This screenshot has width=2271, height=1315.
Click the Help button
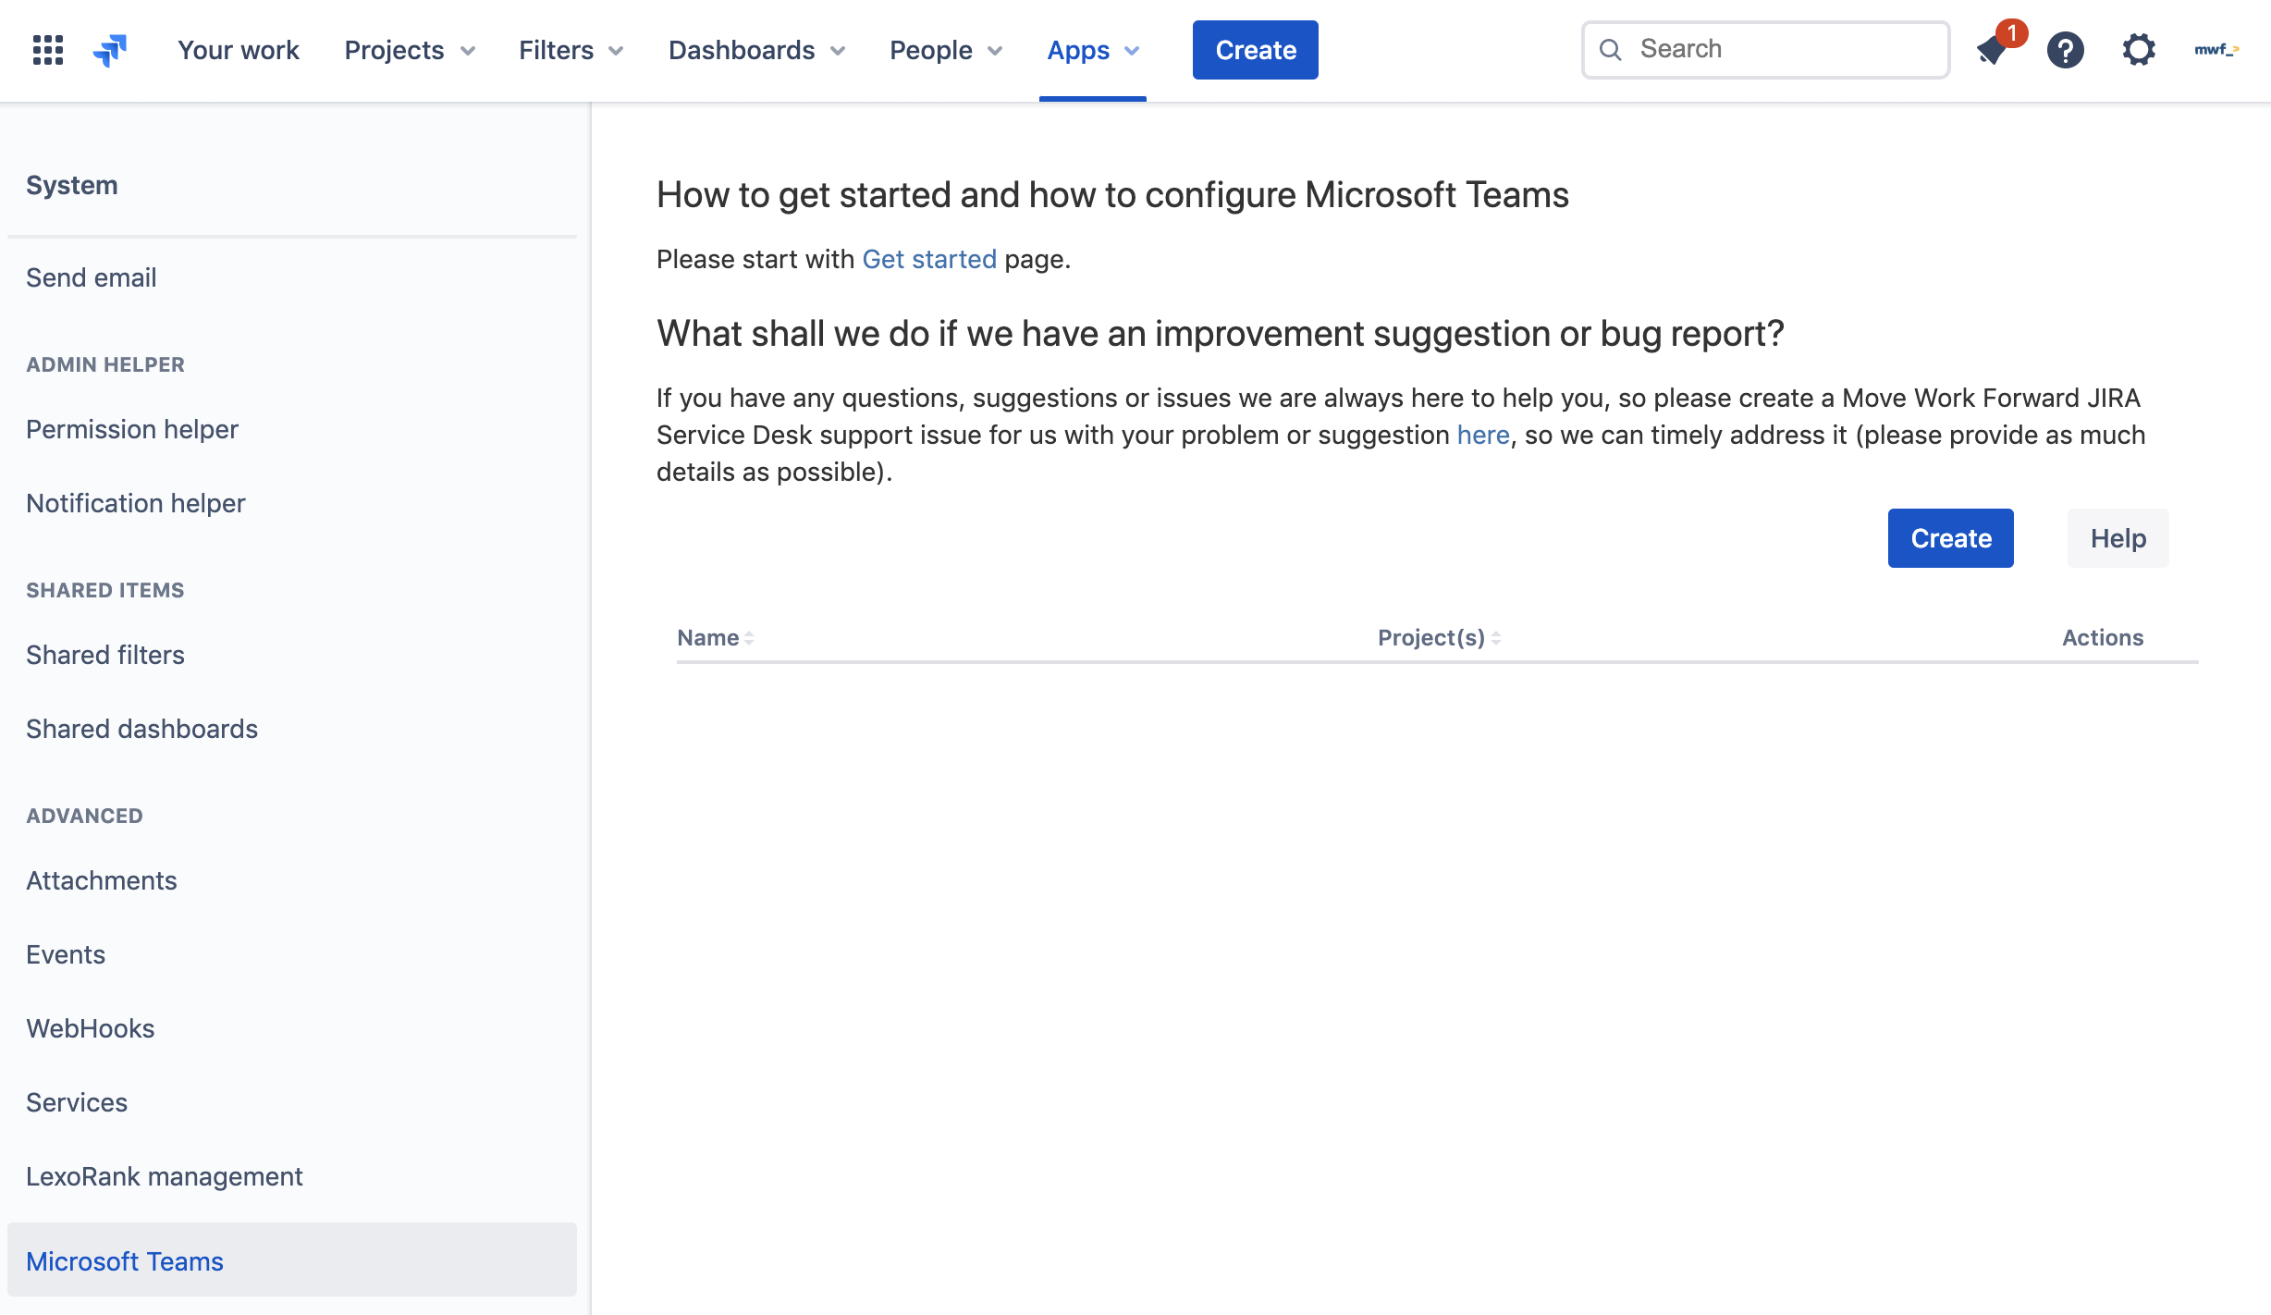coord(2118,538)
